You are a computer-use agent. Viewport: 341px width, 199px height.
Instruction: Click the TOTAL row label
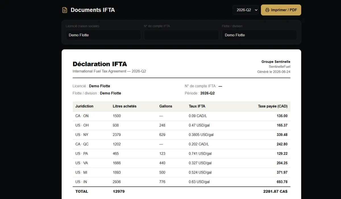click(82, 191)
